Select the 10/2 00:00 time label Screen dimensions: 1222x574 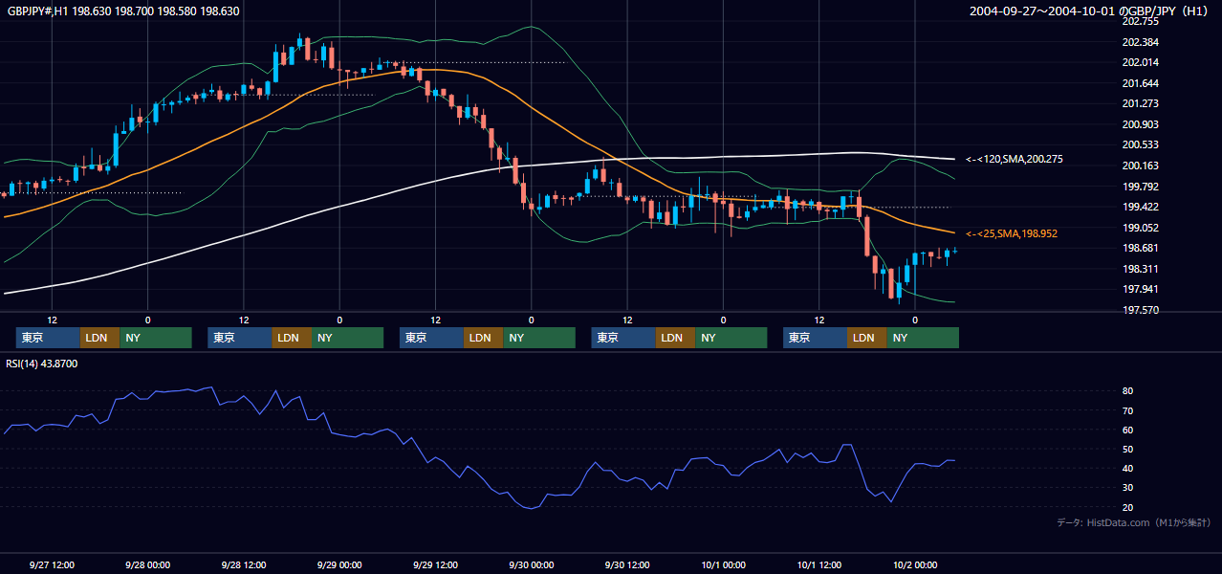[915, 564]
